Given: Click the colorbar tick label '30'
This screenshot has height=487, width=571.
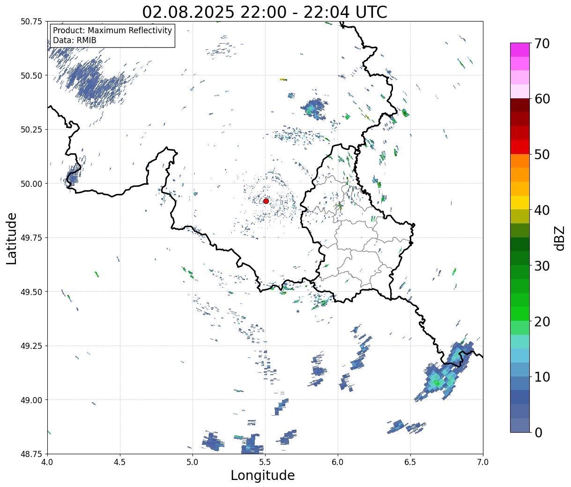Looking at the screenshot, I should (542, 266).
